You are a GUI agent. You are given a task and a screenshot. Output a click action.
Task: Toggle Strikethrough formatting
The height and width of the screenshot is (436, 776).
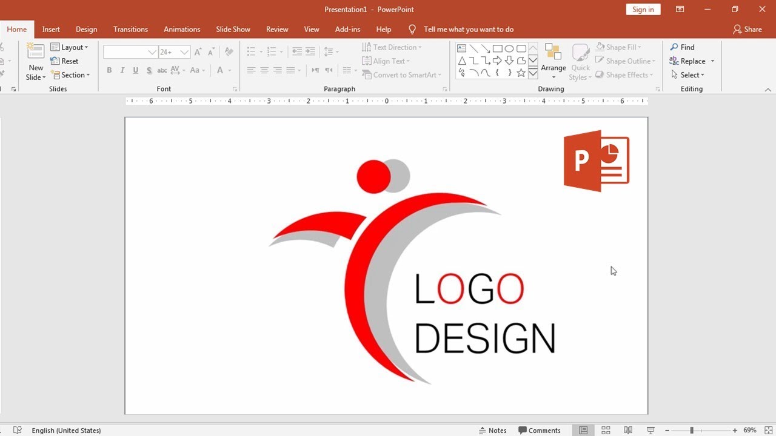tap(162, 70)
